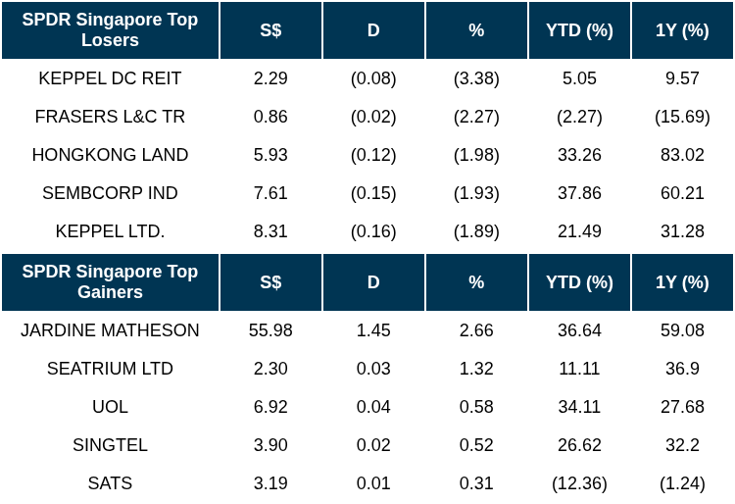The width and height of the screenshot is (735, 504).
Task: Click the YTD (%) header in Top Losers
Action: click(x=579, y=30)
